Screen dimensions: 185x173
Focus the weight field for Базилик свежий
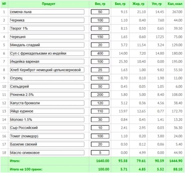click(100, 144)
